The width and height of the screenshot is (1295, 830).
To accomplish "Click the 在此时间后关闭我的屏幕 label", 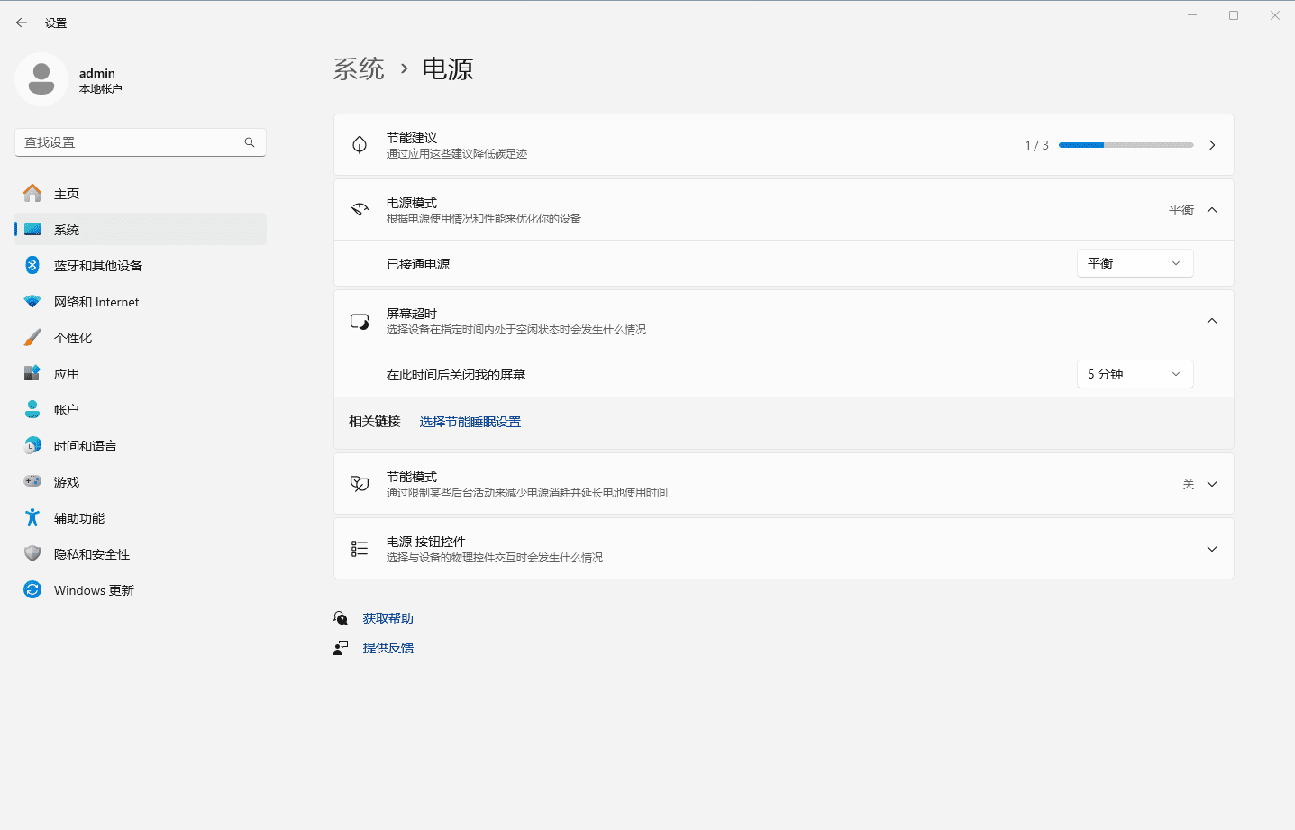I will pyautogui.click(x=456, y=375).
